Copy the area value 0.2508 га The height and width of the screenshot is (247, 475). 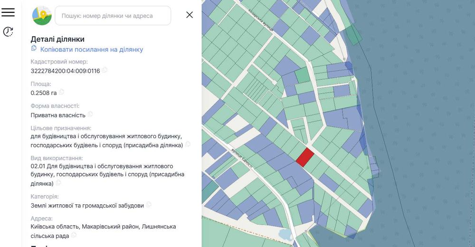pyautogui.click(x=61, y=92)
